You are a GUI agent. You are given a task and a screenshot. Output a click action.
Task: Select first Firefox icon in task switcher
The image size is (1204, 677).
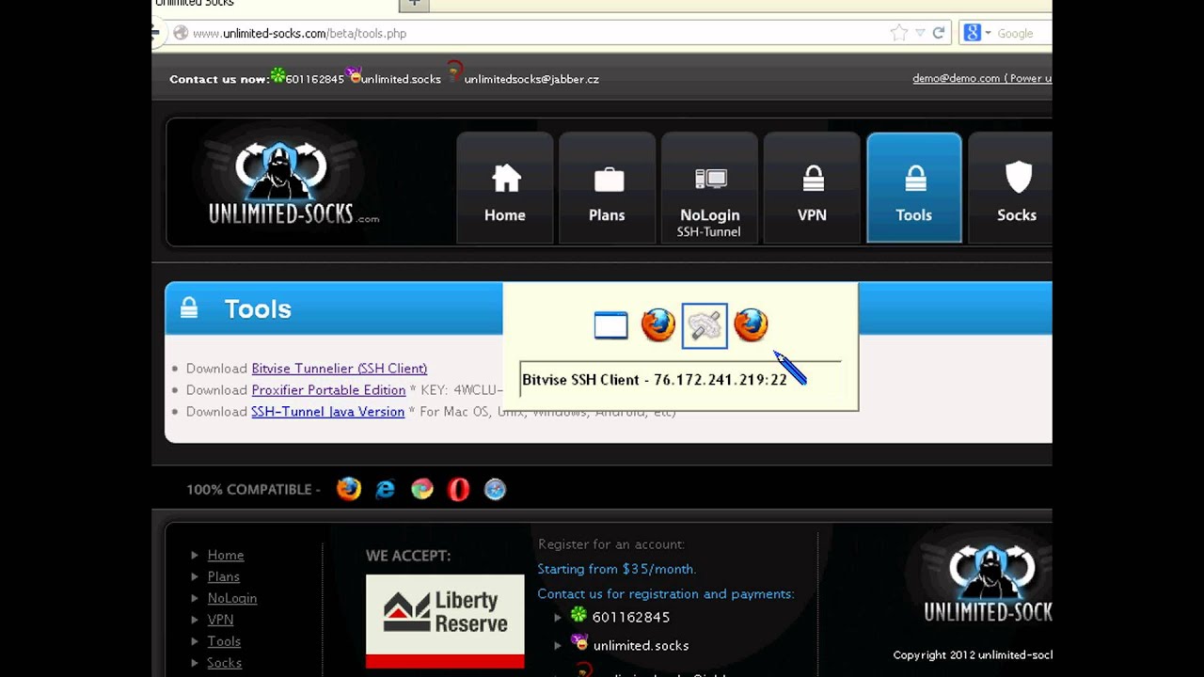coord(657,325)
